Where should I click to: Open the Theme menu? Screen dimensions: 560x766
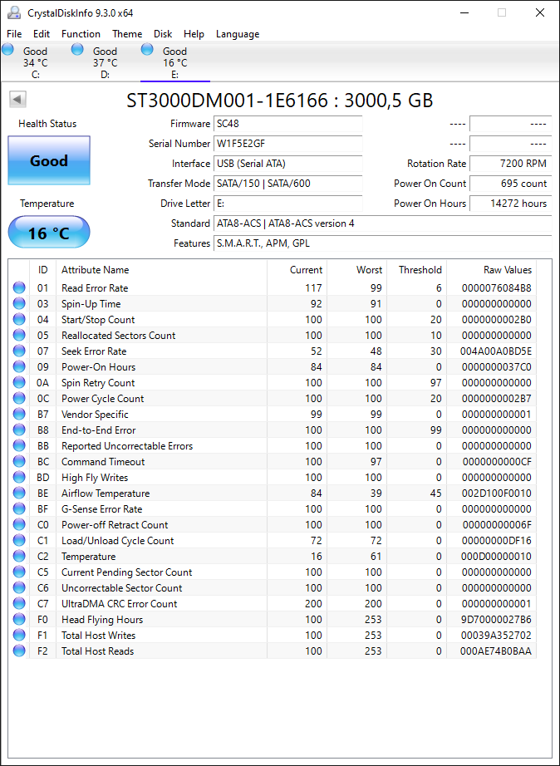click(127, 34)
